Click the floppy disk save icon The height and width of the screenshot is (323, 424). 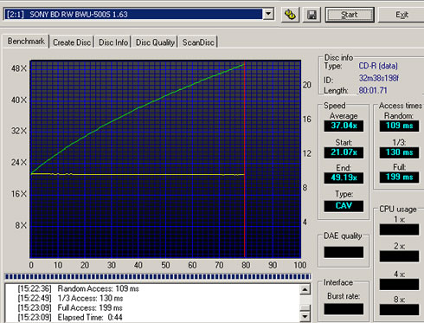pos(312,15)
